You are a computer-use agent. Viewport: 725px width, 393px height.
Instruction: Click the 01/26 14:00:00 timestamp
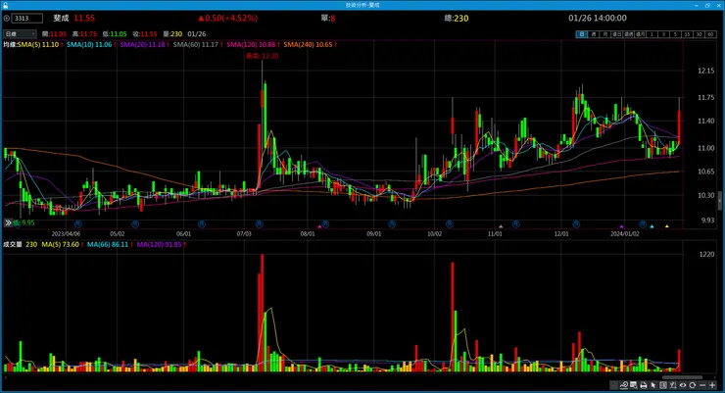click(x=598, y=18)
